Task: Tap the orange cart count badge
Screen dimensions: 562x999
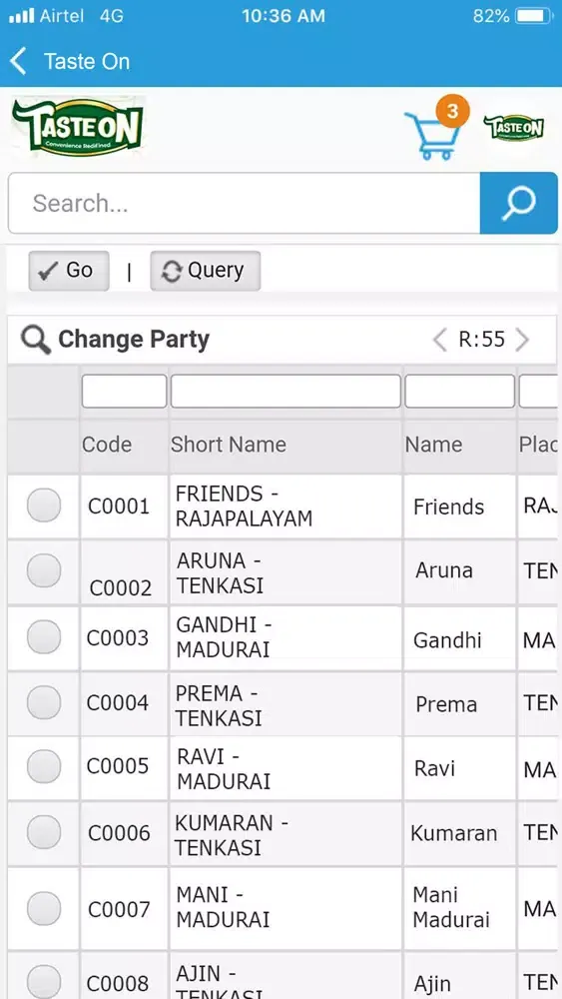Action: click(452, 112)
